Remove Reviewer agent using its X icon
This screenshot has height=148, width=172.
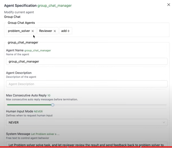click(x=55, y=31)
